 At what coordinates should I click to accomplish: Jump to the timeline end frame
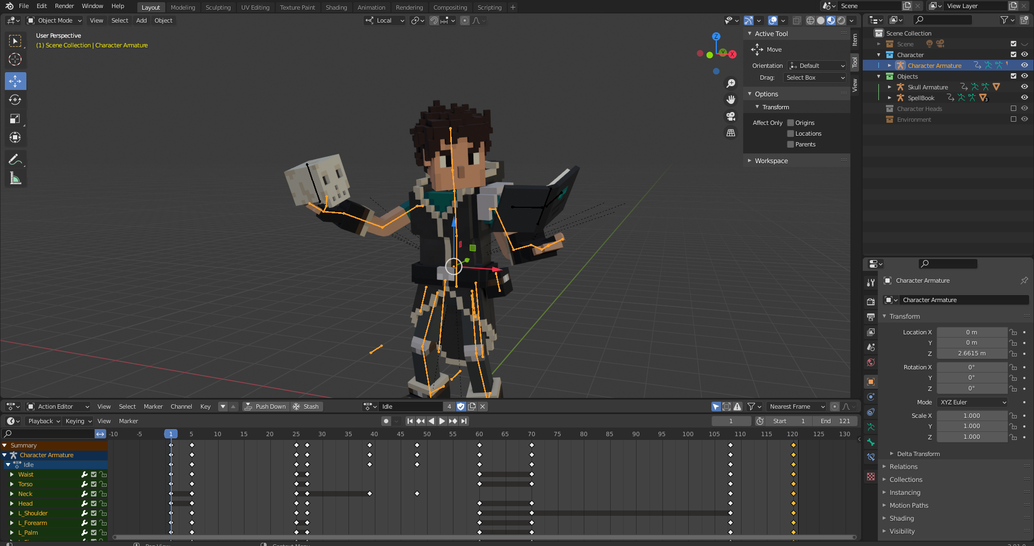pos(464,421)
